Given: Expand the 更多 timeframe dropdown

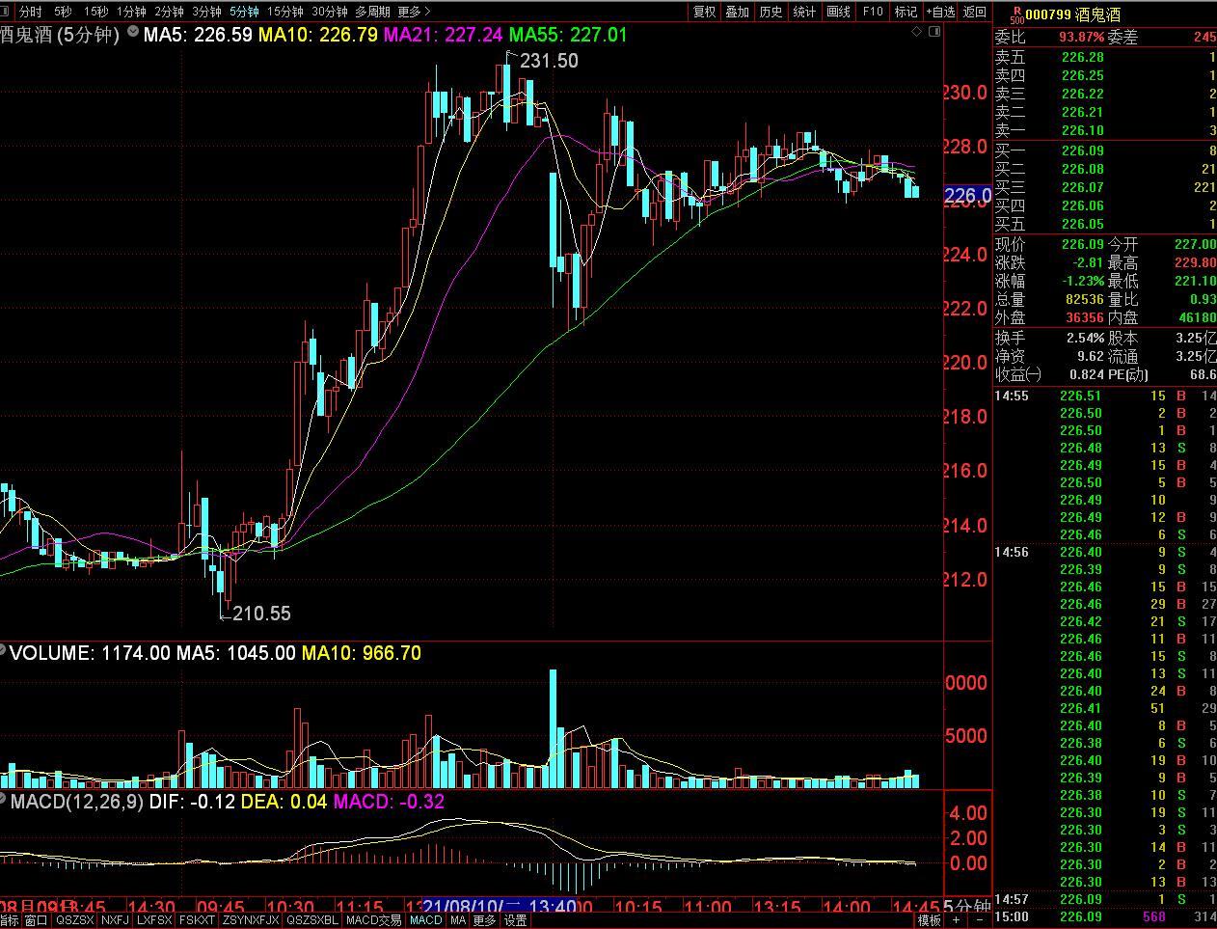Looking at the screenshot, I should [x=414, y=12].
